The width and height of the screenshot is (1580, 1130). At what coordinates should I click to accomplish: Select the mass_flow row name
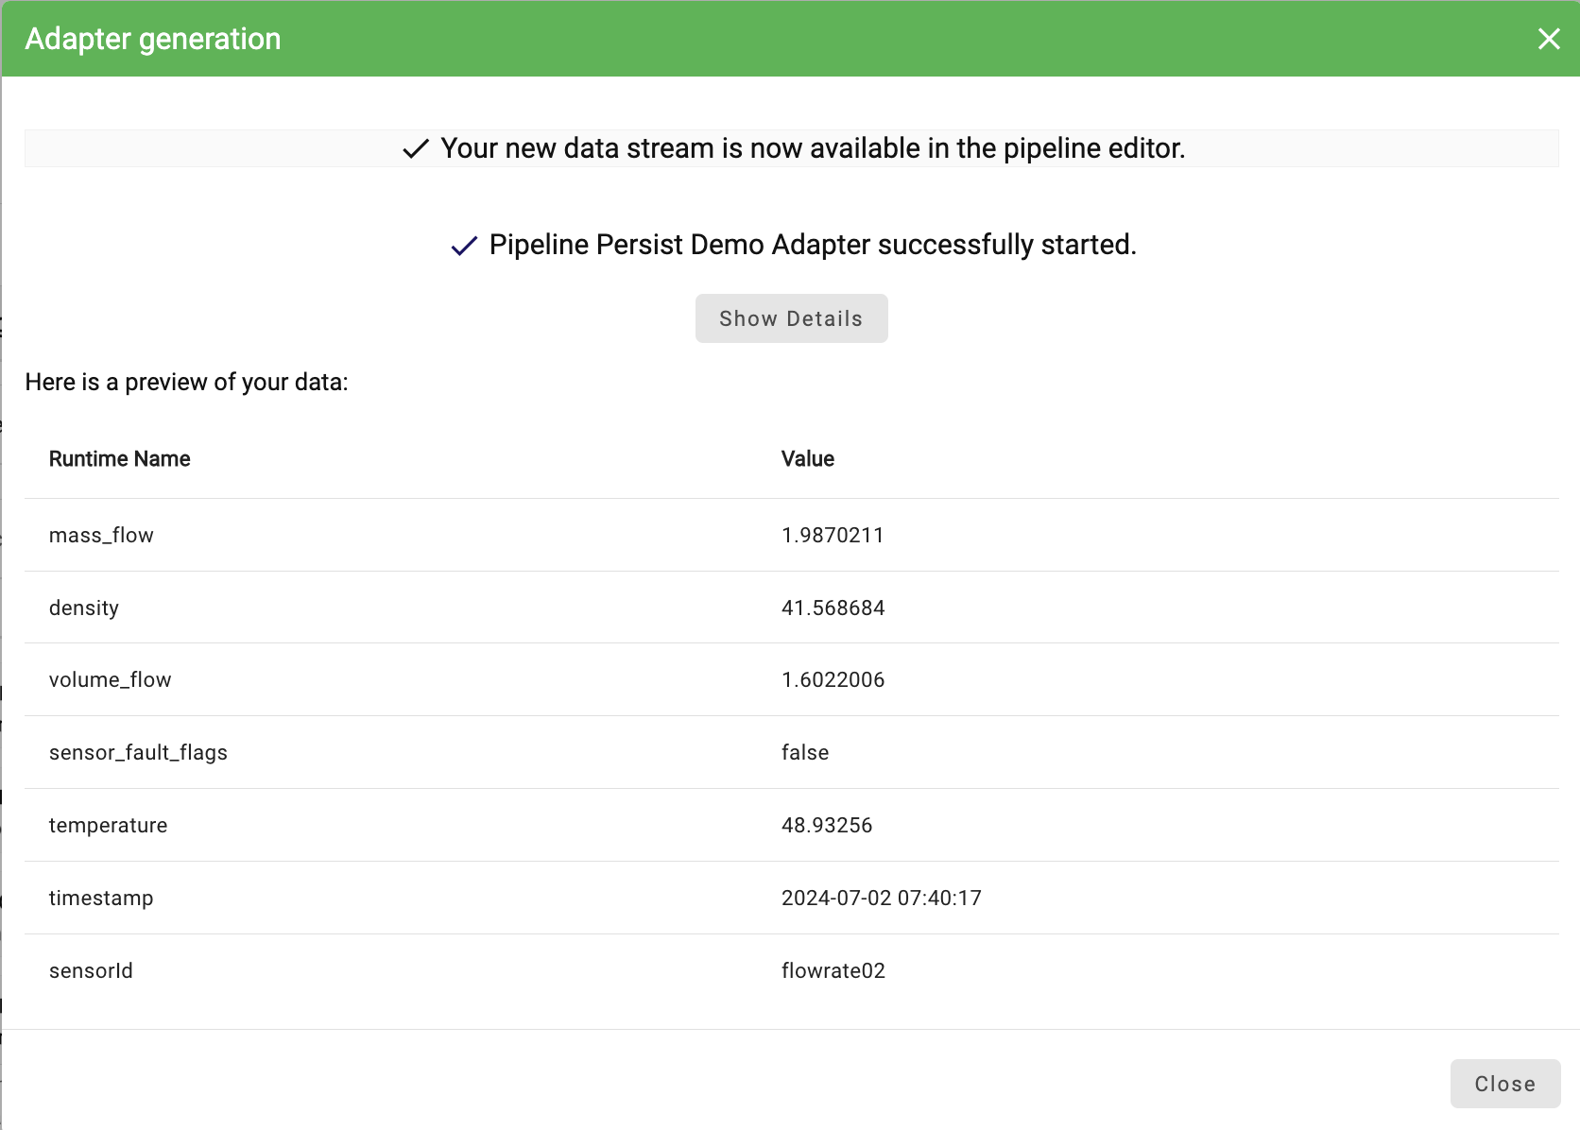(x=101, y=536)
